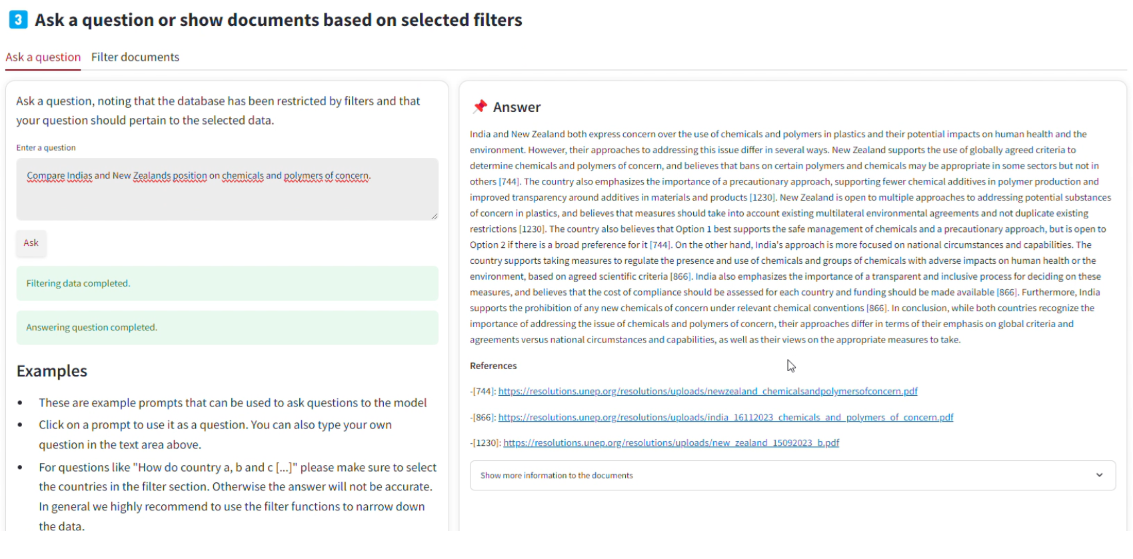Viewport: 1133px width, 559px height.
Task: Click inside the question text area
Action: (x=227, y=189)
